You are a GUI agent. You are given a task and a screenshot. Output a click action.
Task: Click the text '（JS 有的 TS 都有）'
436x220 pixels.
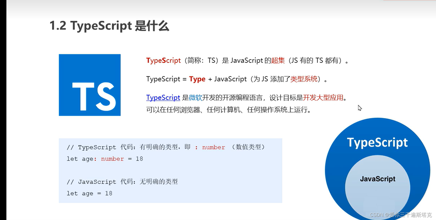[x=315, y=61]
